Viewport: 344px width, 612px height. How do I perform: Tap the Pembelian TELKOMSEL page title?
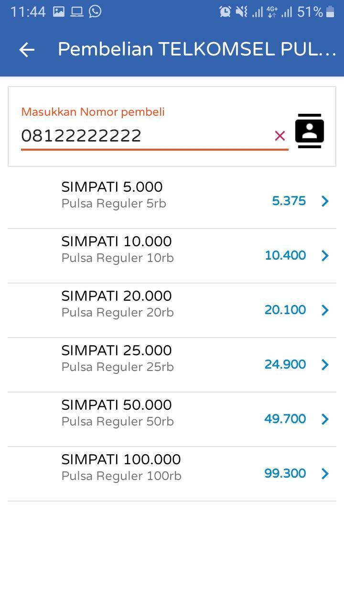197,49
